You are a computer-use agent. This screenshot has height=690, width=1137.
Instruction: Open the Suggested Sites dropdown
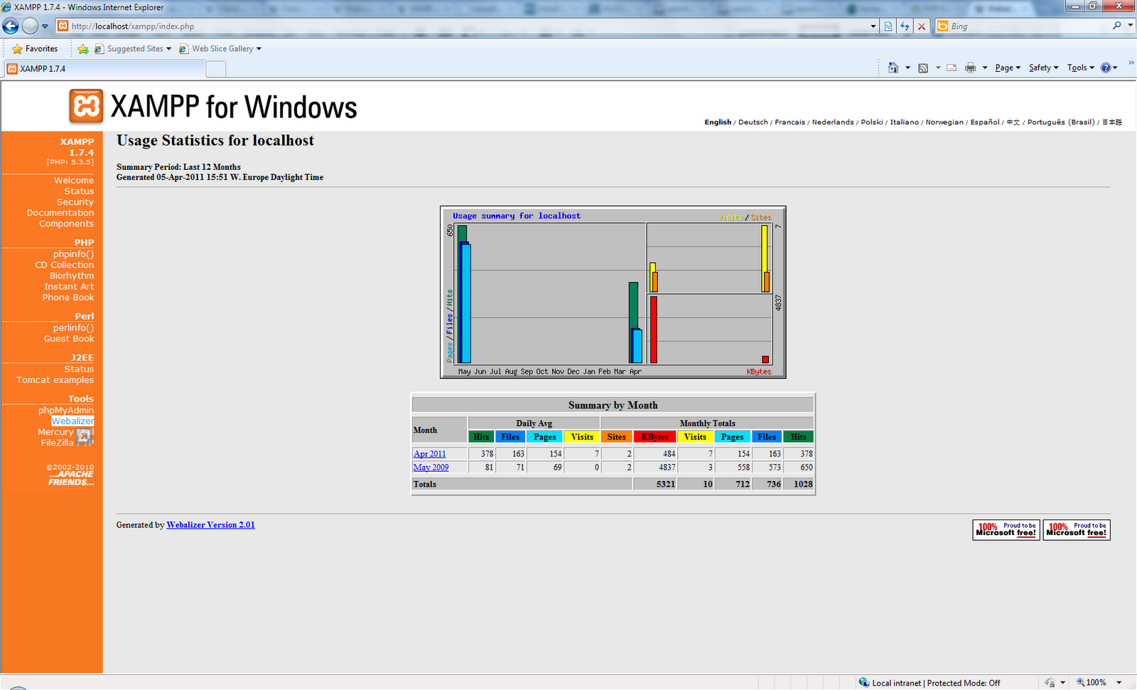click(133, 49)
